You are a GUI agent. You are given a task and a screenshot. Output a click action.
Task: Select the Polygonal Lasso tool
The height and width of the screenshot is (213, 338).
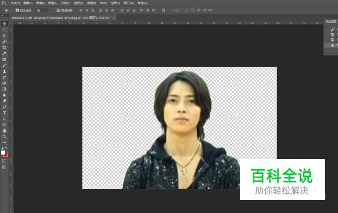click(x=4, y=35)
